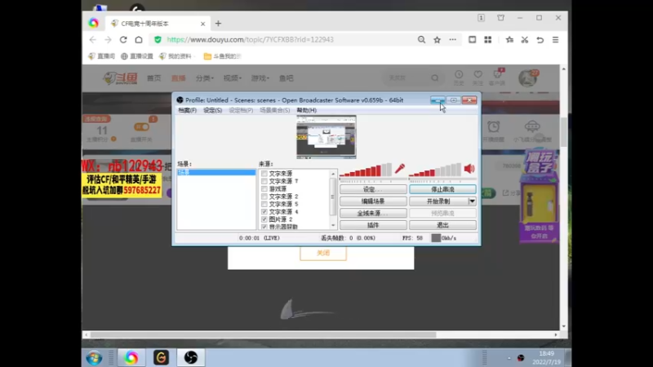The image size is (653, 367).
Task: Show hidden system tray icons arrow
Action: tap(509, 358)
